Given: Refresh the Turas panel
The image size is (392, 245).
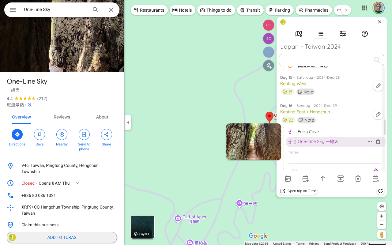Looking at the screenshot, I should tap(380, 191).
